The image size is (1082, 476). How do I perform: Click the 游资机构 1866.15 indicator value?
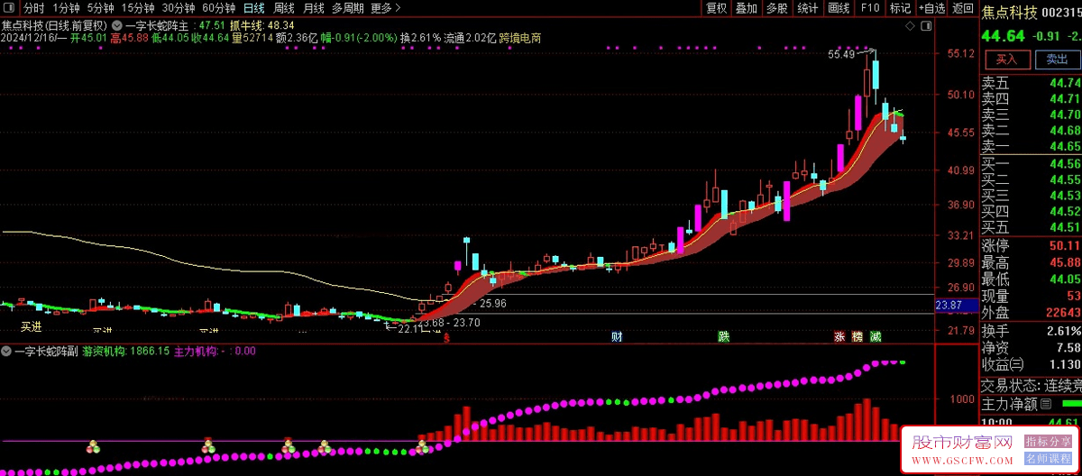click(126, 352)
